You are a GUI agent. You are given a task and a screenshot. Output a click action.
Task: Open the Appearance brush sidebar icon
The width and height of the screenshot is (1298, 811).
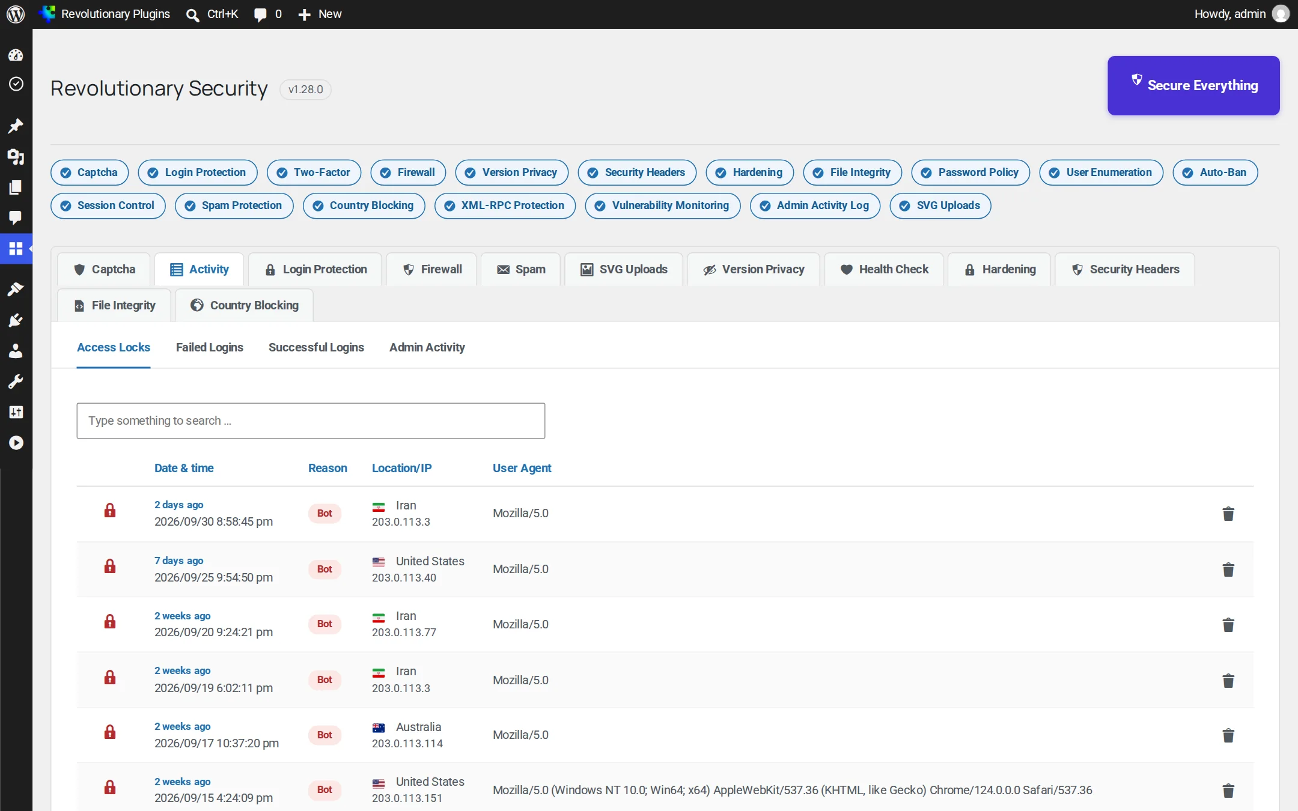point(16,289)
